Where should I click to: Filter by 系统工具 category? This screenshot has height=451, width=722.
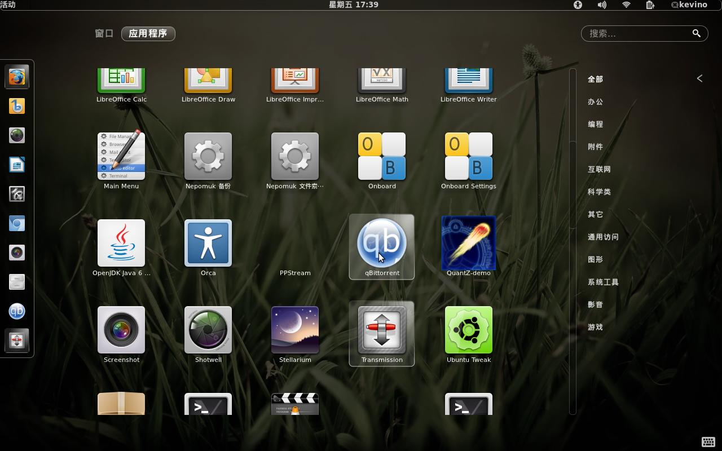point(603,282)
